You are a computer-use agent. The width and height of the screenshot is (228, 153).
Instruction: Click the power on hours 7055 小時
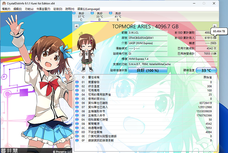206,54
